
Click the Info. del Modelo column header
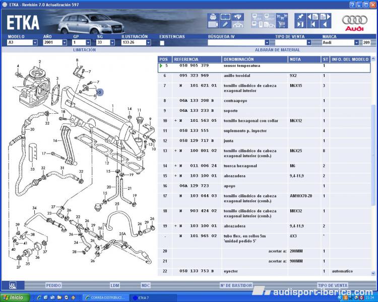point(350,59)
